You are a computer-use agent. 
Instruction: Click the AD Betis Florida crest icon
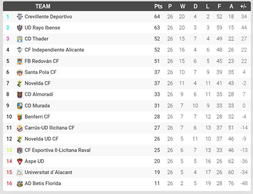point(20,183)
